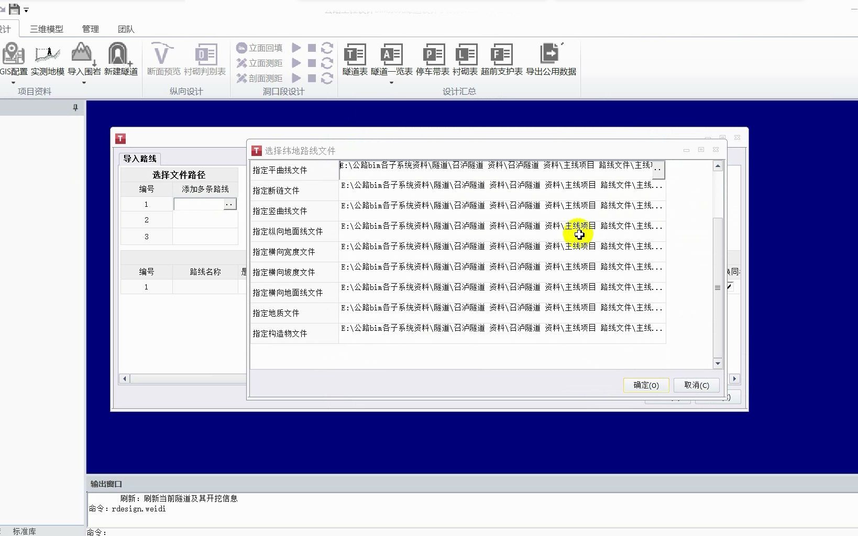Generate the 超前支护表 report

tap(501, 59)
